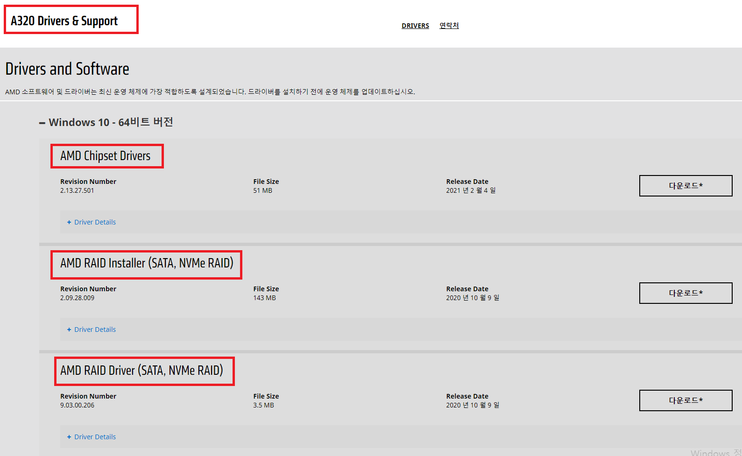The image size is (742, 456).
Task: Click the Drivers and Software heading
Action: (x=67, y=69)
